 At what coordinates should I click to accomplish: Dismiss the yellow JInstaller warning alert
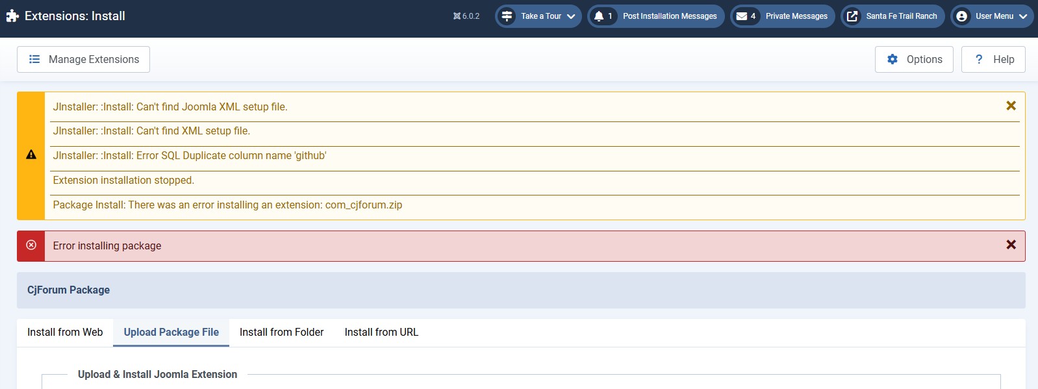(1011, 106)
